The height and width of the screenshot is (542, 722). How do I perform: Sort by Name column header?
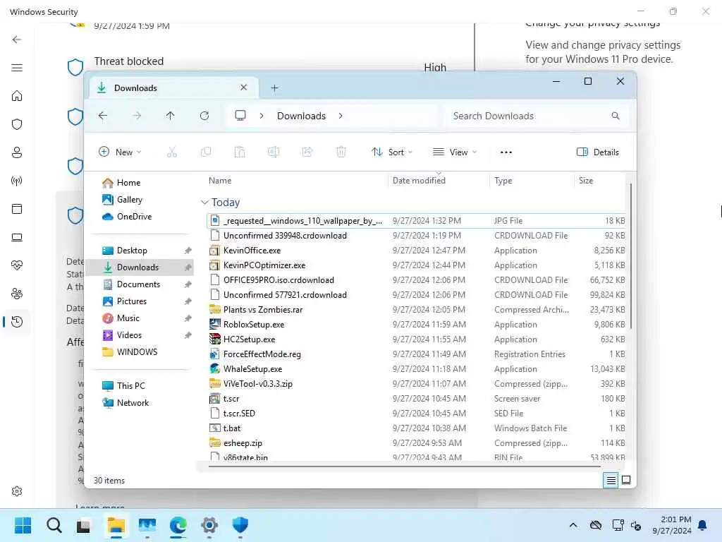click(x=220, y=181)
